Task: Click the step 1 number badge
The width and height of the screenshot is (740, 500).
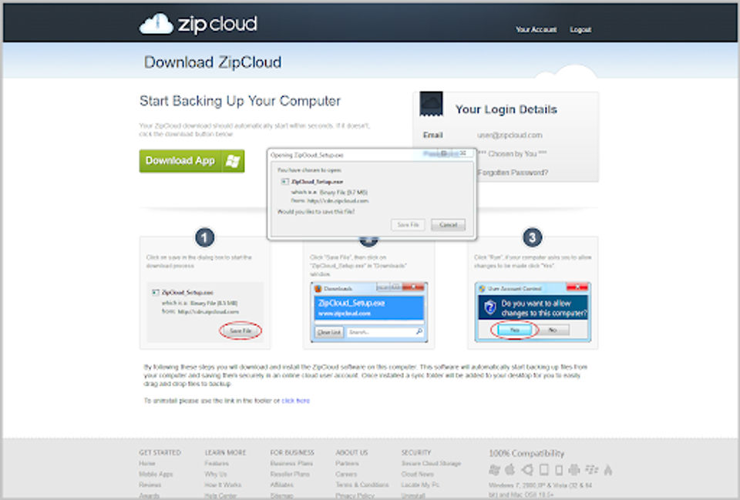Action: [204, 238]
